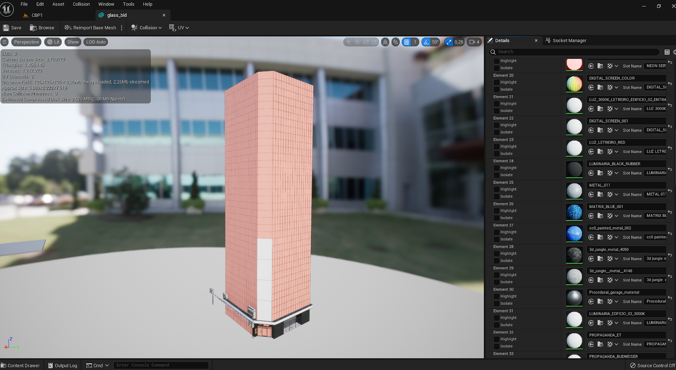Open the Asset menu
Viewport: 676px width, 370px height.
click(x=58, y=4)
